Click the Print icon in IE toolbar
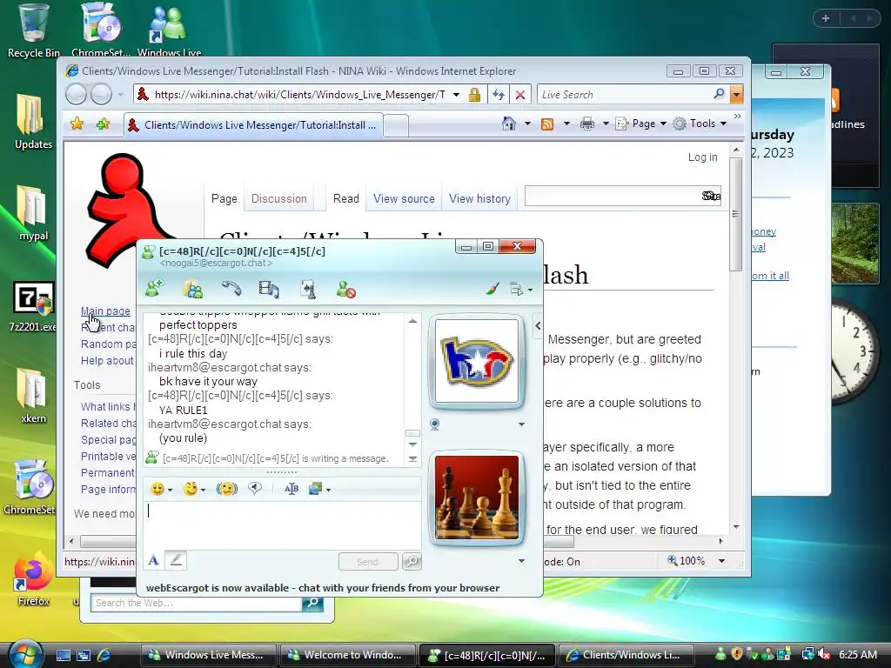Image resolution: width=891 pixels, height=668 pixels. point(587,124)
